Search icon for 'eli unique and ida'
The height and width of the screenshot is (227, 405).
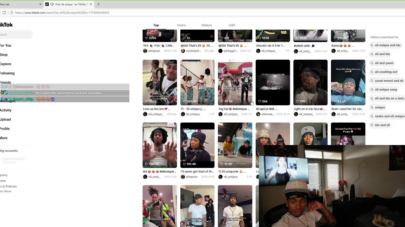click(372, 45)
